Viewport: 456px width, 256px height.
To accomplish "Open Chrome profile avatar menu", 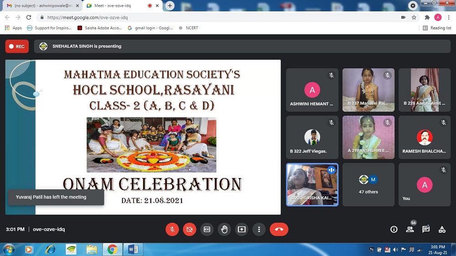I will point(438,17).
